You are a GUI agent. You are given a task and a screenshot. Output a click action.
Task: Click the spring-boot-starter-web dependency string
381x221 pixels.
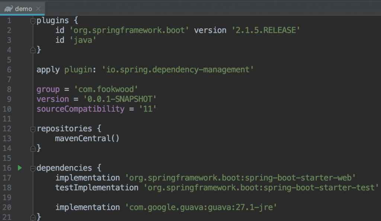pyautogui.click(x=240, y=178)
